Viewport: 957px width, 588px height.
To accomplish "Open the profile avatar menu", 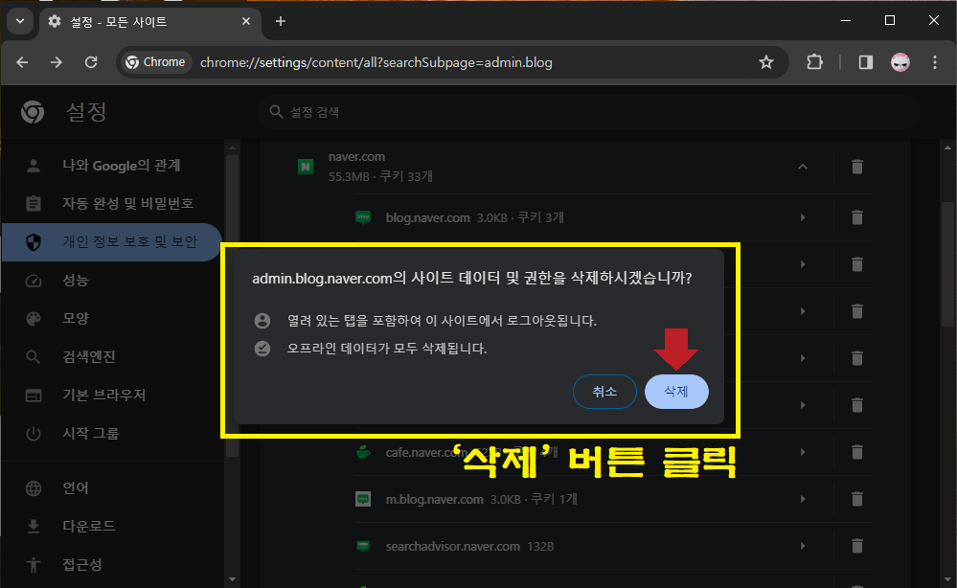I will tap(900, 62).
